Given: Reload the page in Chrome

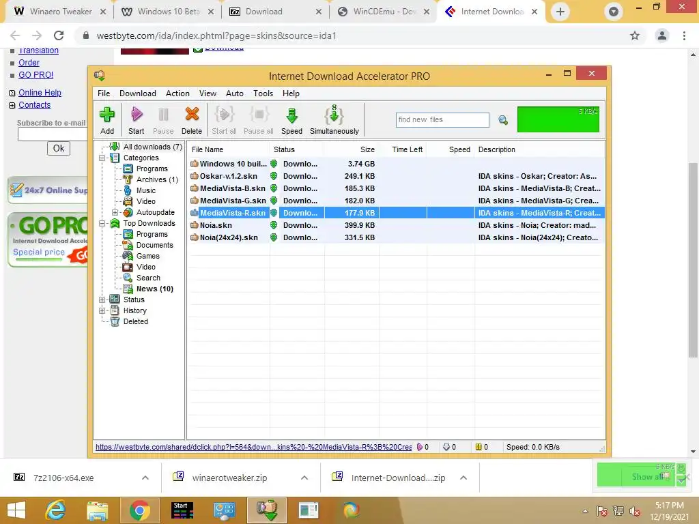Looking at the screenshot, I should click(59, 35).
